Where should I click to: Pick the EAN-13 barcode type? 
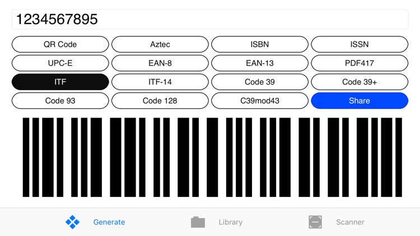(x=260, y=63)
